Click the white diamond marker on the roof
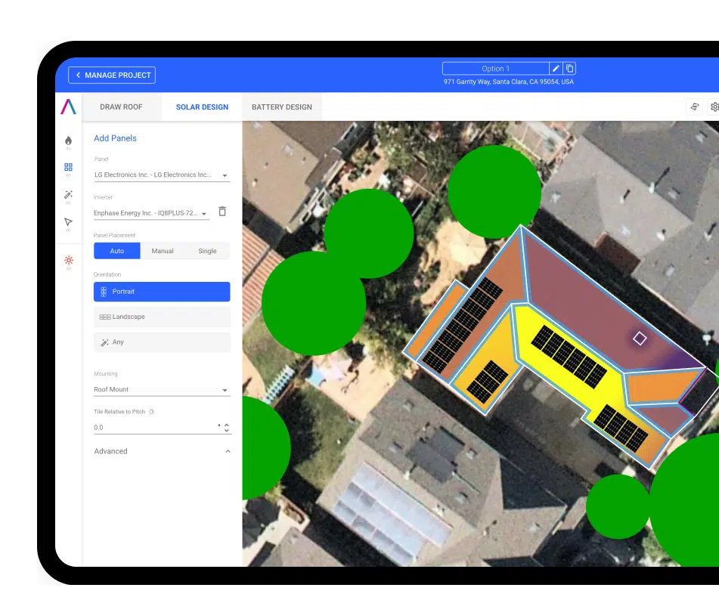The image size is (719, 597). tap(640, 339)
